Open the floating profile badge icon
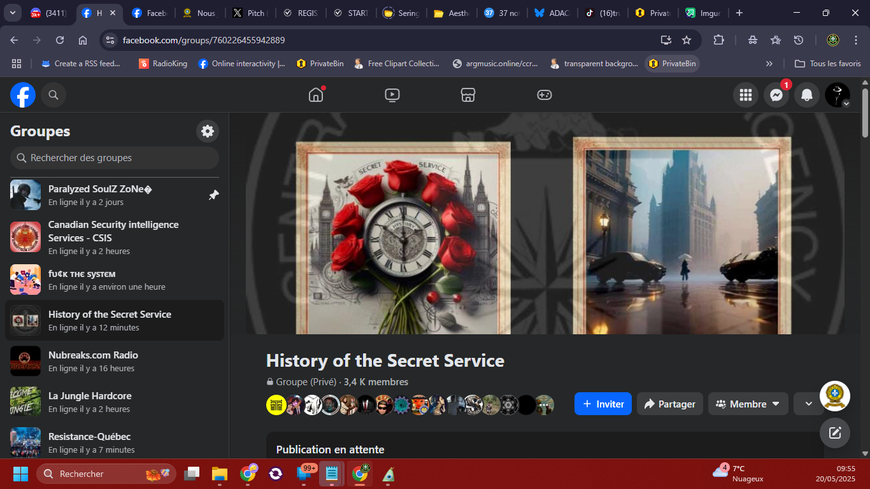This screenshot has width=870, height=489. coord(835,396)
